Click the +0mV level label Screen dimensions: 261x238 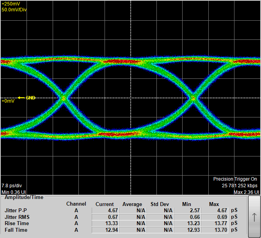(8, 101)
